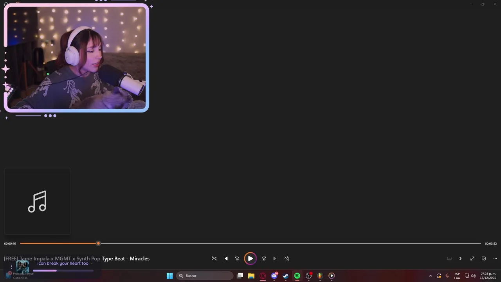The width and height of the screenshot is (501, 282).
Task: Open the volume control speaker icon
Action: coord(460,258)
